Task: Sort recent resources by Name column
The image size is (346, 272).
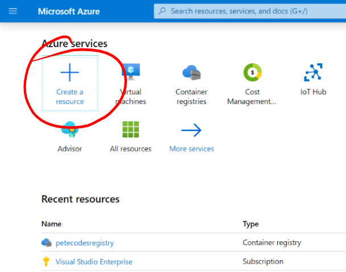Action: (x=51, y=224)
